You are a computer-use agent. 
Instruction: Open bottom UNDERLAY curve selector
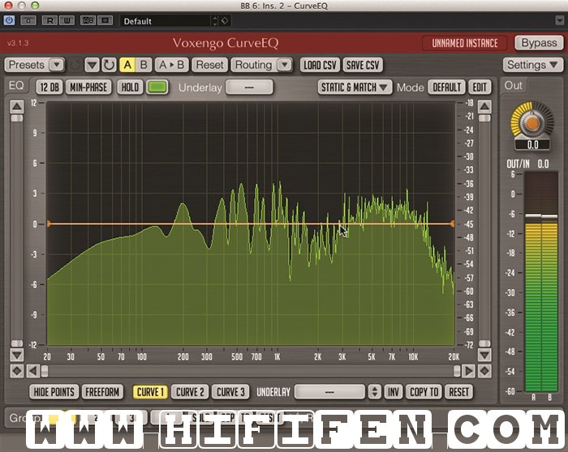coord(329,392)
